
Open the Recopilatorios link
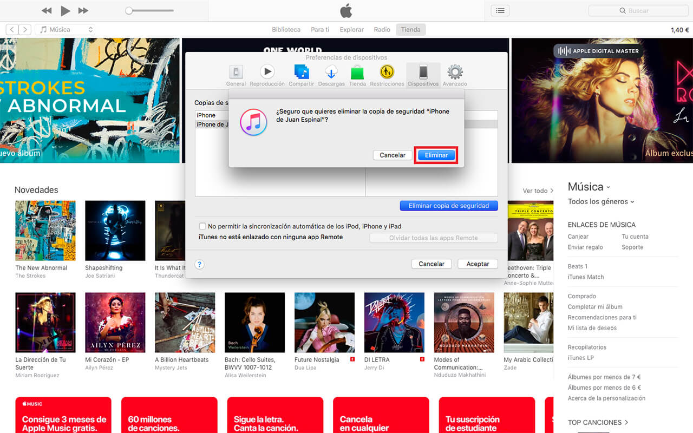point(587,347)
